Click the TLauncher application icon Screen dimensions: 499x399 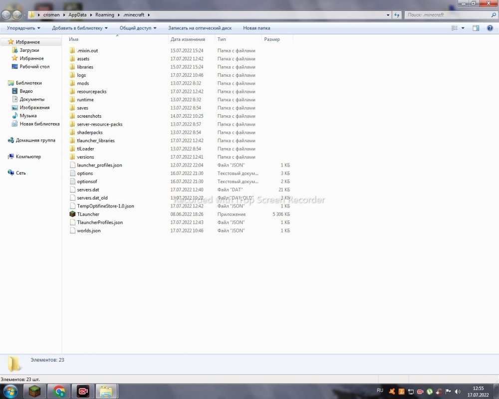tap(72, 214)
